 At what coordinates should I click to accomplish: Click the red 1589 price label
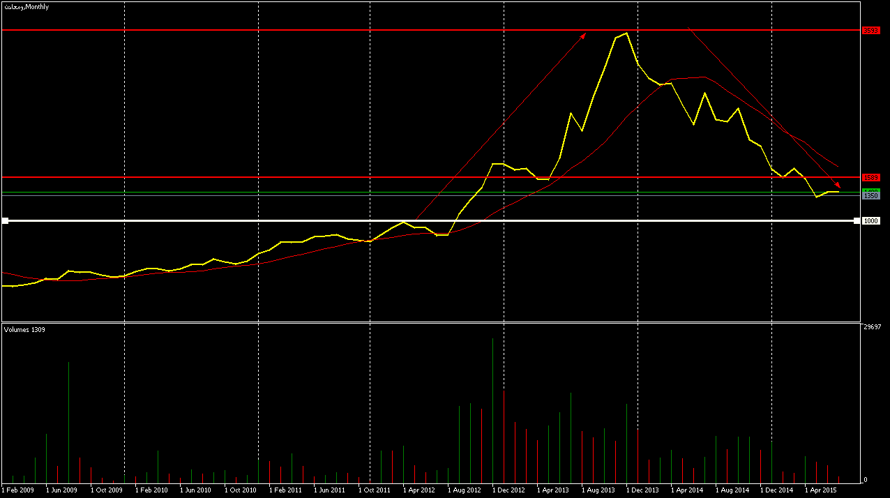870,178
